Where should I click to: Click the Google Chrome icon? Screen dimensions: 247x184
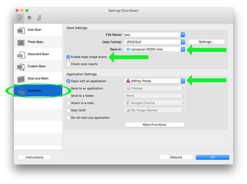[x=128, y=103]
